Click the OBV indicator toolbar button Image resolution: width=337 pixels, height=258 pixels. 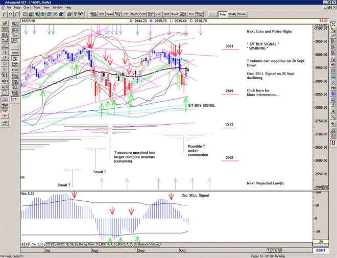[x=142, y=14]
